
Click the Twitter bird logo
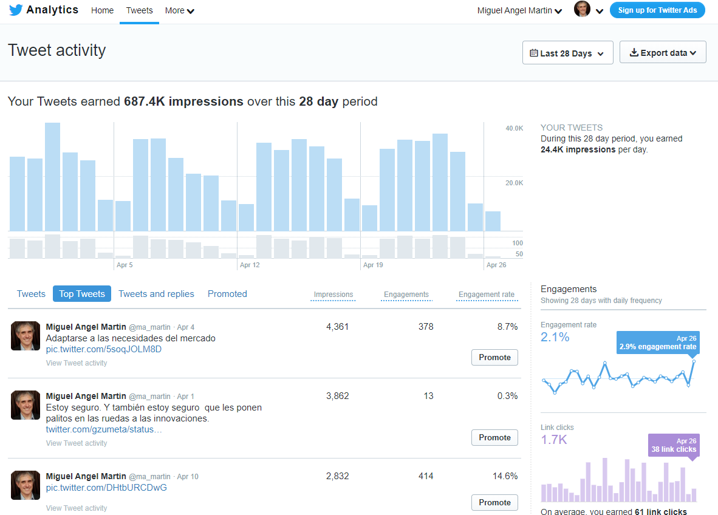[16, 10]
